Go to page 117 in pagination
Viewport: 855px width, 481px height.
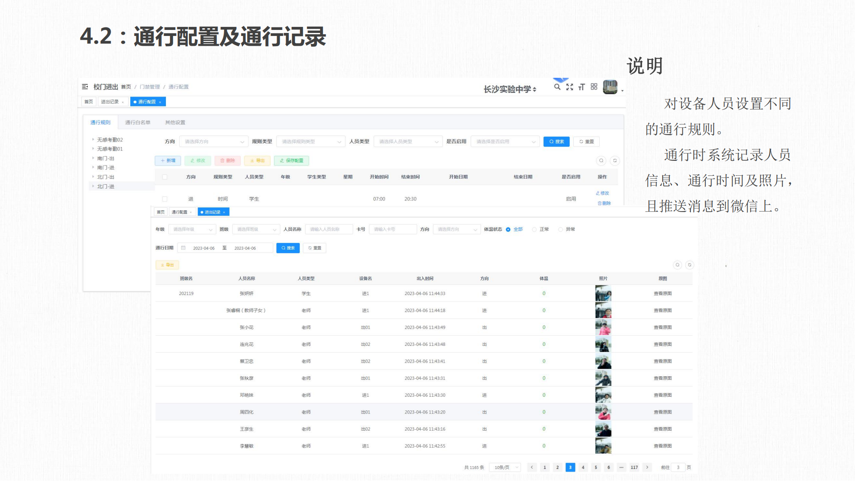pyautogui.click(x=634, y=467)
